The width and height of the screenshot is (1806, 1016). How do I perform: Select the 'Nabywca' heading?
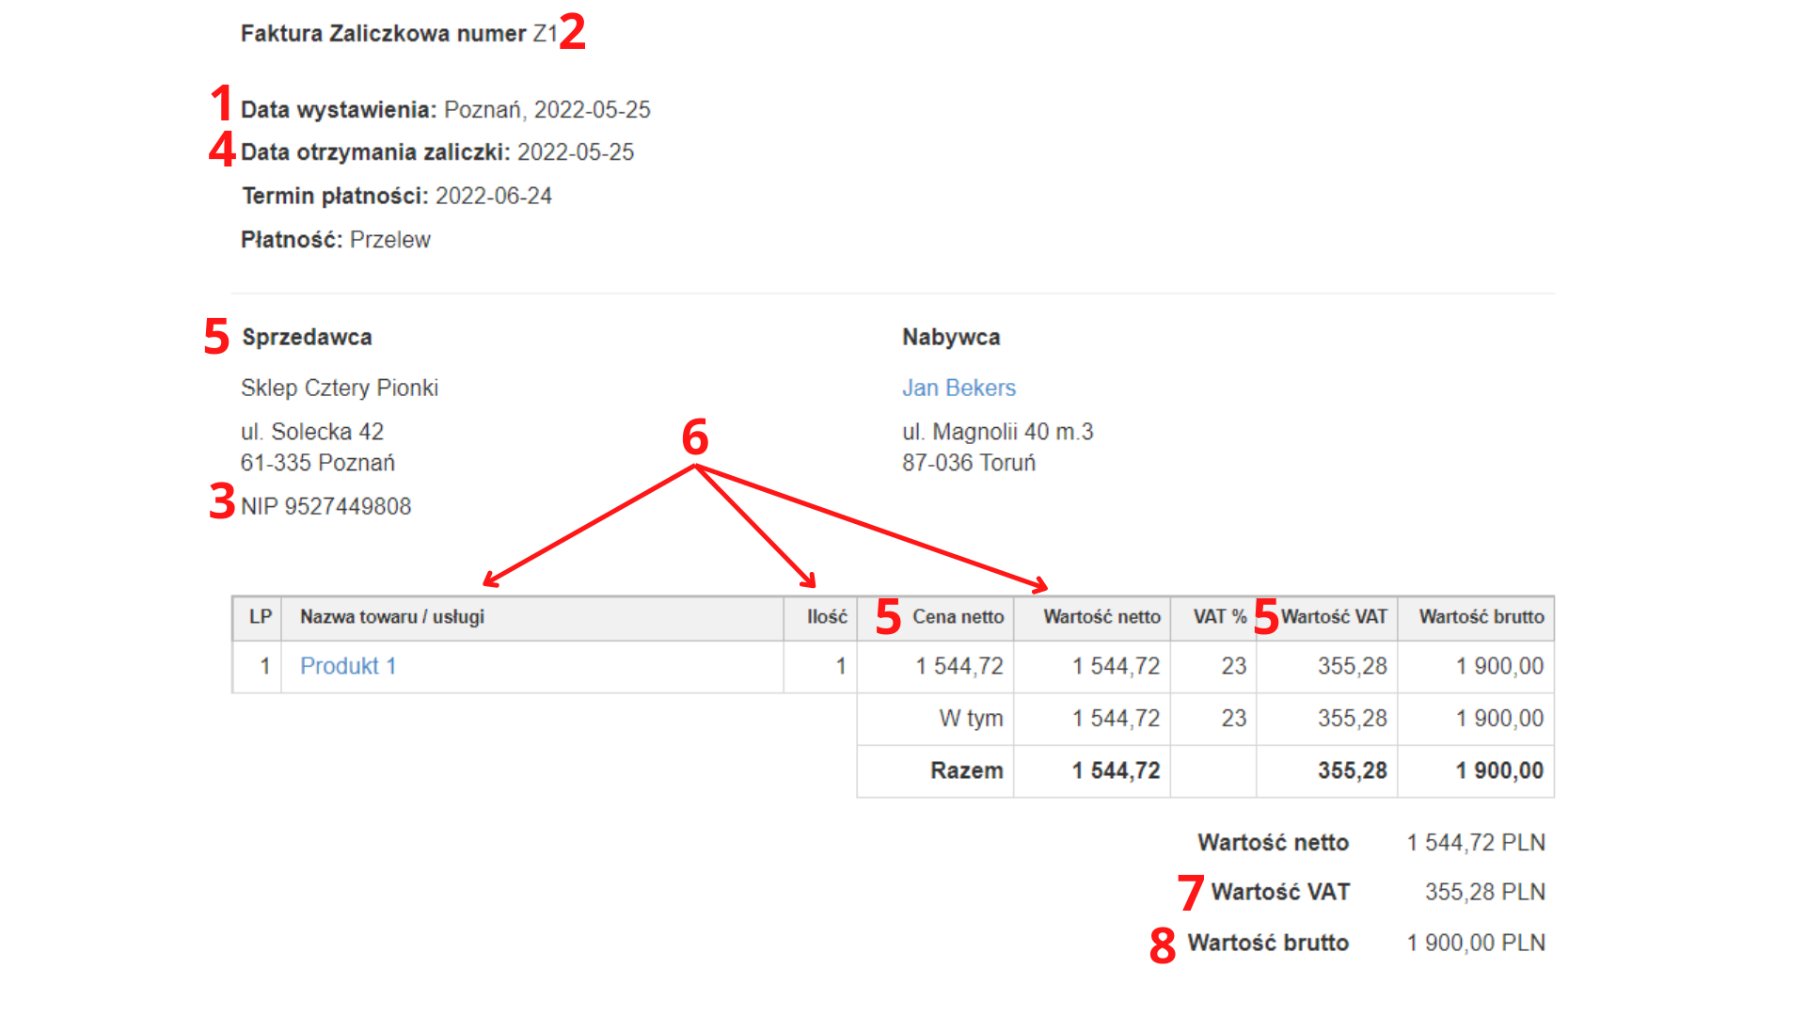click(x=951, y=337)
